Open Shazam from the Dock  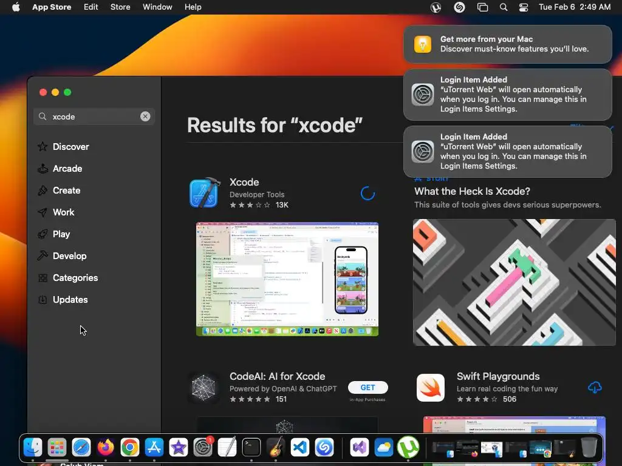(x=324, y=447)
